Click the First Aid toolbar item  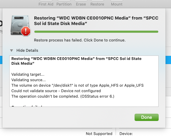click(46, 4)
